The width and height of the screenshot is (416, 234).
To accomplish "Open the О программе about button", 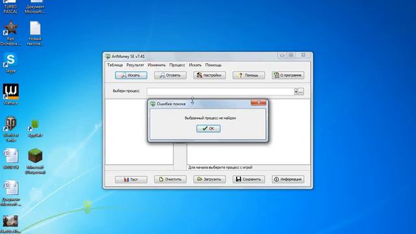I will tap(288, 75).
